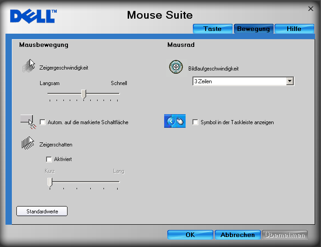The image size is (321, 247).
Task: Click the Mausrad heading
Action: pyautogui.click(x=181, y=45)
